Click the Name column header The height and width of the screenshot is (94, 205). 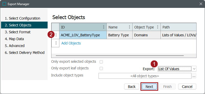(120, 27)
